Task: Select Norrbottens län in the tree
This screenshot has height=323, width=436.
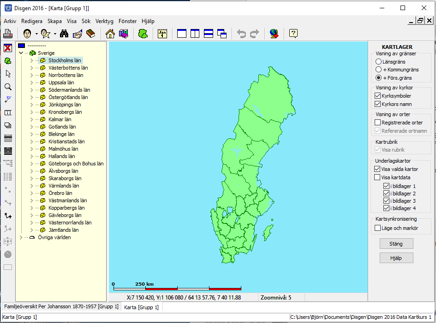Action: click(x=66, y=75)
